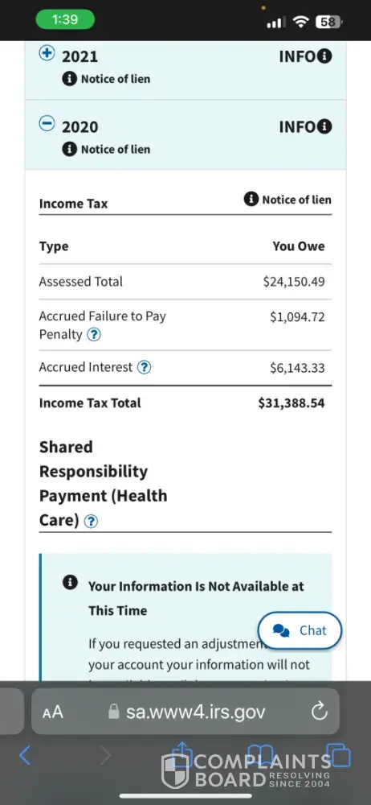Open the Safari tabs overview icon

[x=339, y=756]
